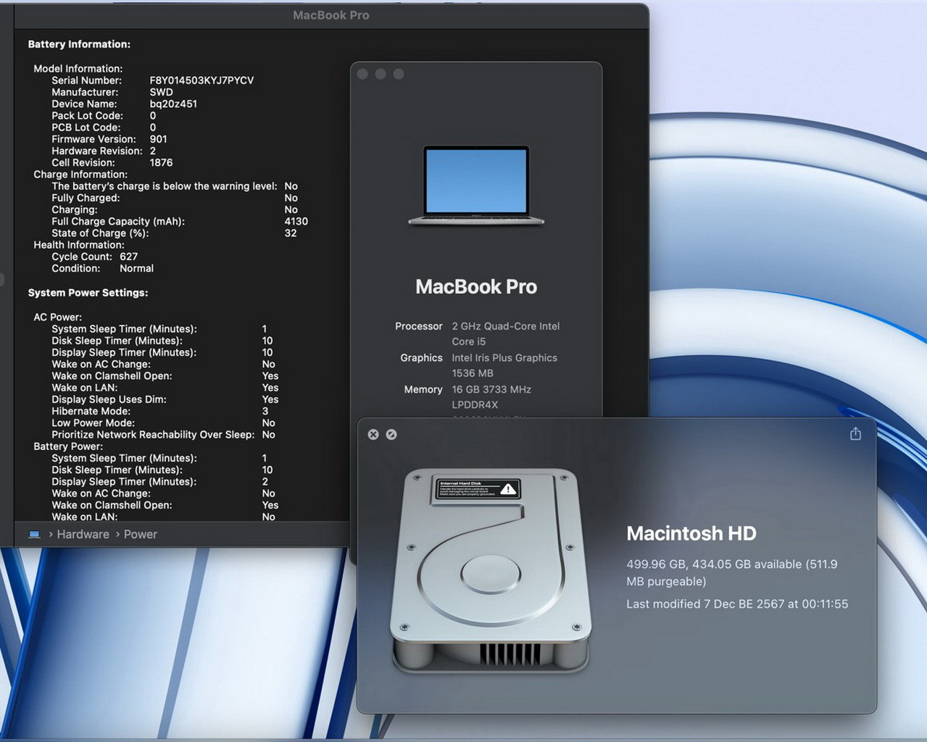Click the cycle count value "627"
The height and width of the screenshot is (742, 927).
click(x=128, y=257)
